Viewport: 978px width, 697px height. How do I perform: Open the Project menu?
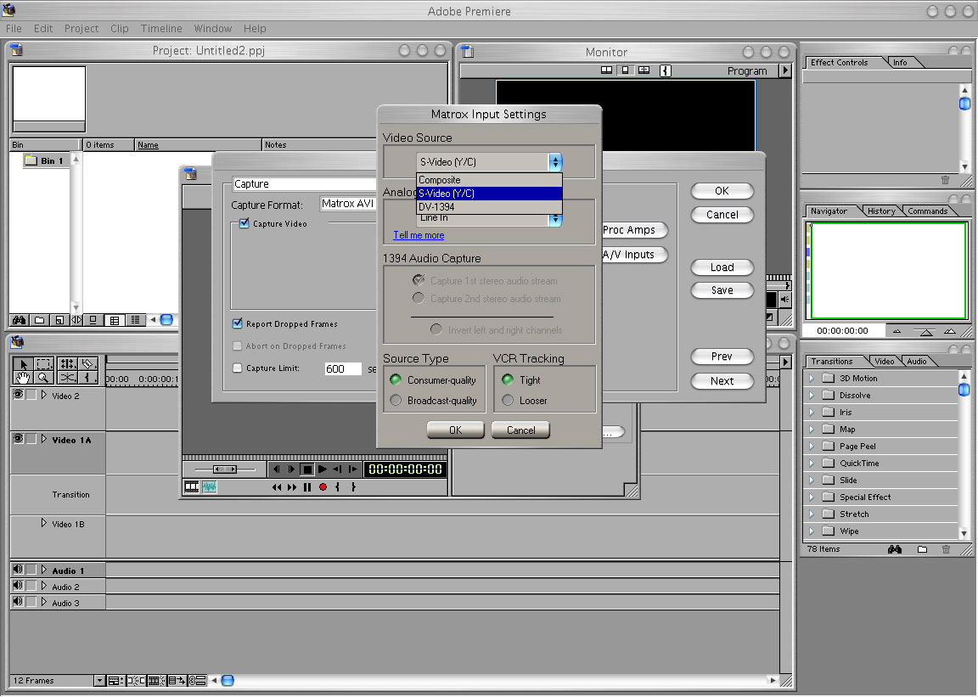pos(81,29)
